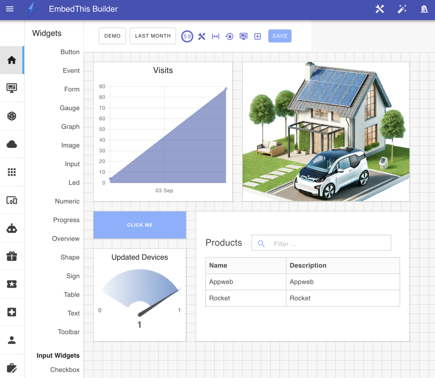Click the DEMO button
The height and width of the screenshot is (378, 435).
tap(112, 36)
